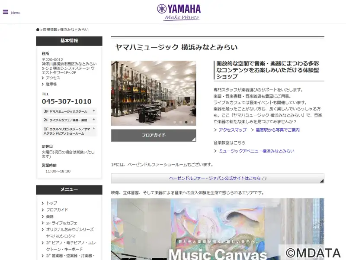The height and width of the screenshot is (260, 346).
Task: Click the フロアガイド button below photo
Action: point(154,135)
